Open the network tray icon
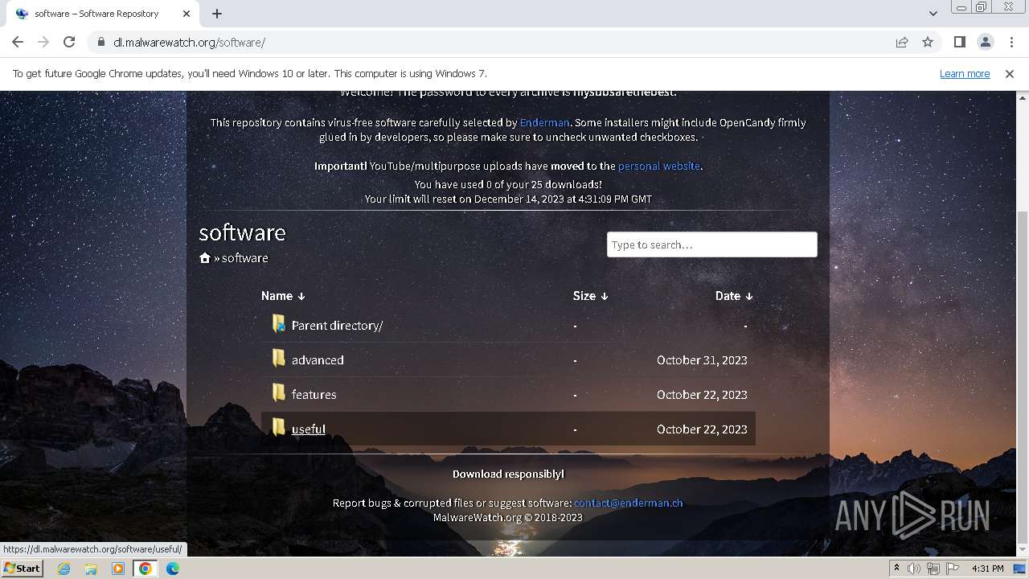1029x579 pixels. click(933, 569)
